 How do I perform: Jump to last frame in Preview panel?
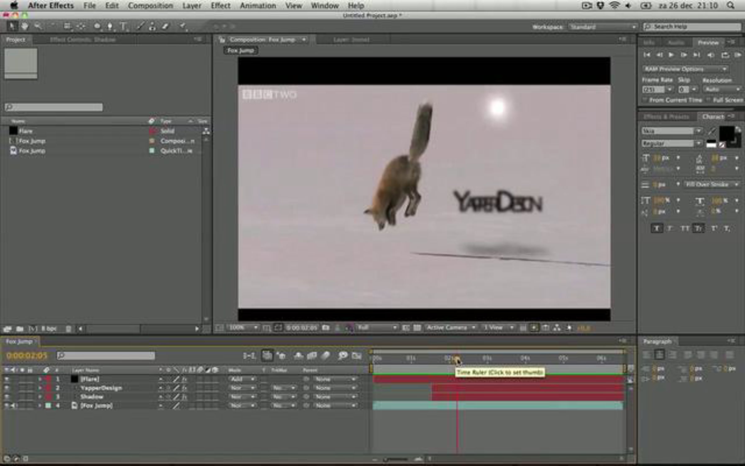697,55
